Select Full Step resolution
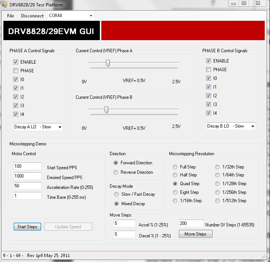270x262 pixels. (x=175, y=167)
